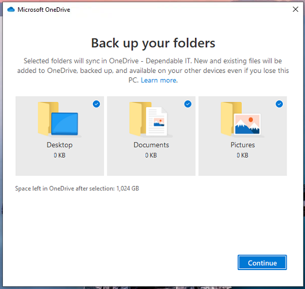The width and height of the screenshot is (305, 289).
Task: Click the Back up your folders heading
Action: coord(153,43)
